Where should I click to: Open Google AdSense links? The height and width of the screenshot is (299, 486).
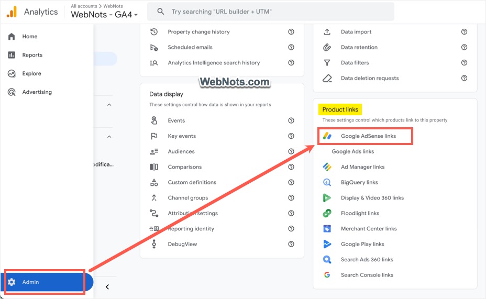pos(368,136)
